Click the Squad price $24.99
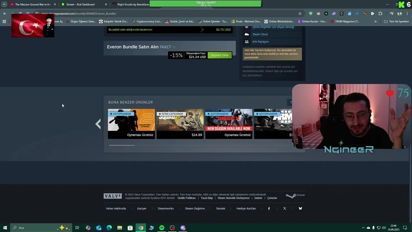 point(197,135)
